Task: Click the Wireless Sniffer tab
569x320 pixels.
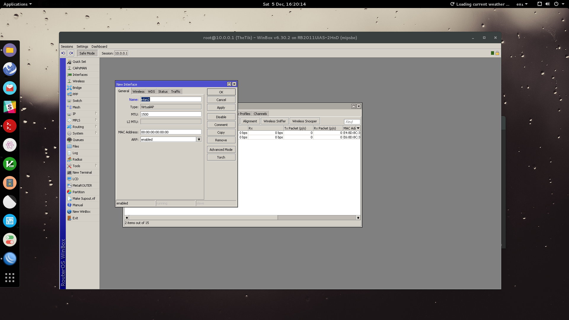Action: point(274,121)
